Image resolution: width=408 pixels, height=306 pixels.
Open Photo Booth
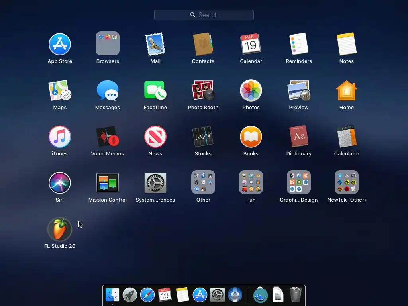tap(203, 90)
